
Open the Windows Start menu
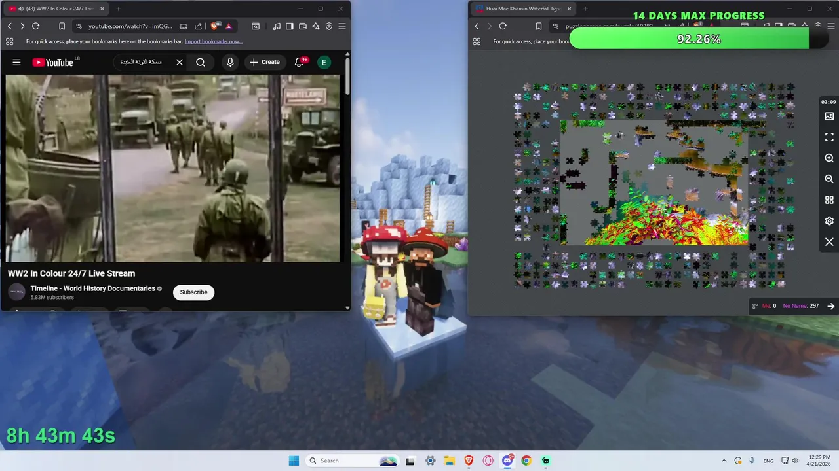tap(294, 461)
